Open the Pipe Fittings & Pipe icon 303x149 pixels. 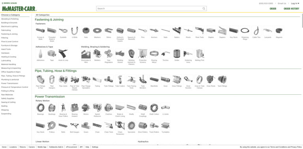pos(40,79)
